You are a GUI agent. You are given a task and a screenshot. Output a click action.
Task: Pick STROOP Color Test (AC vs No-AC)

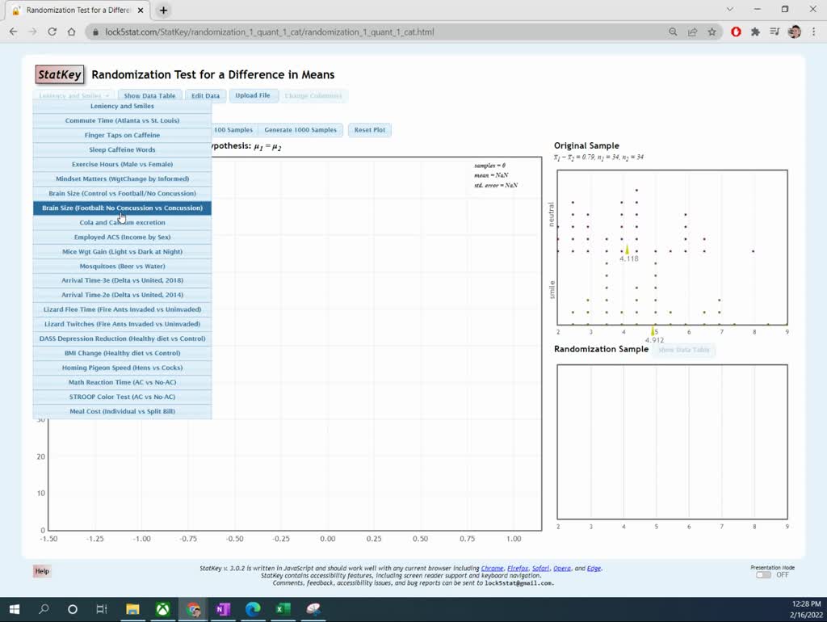click(123, 397)
